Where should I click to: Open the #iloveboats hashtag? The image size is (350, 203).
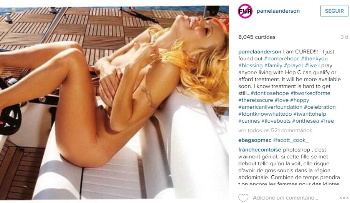pos(276,121)
